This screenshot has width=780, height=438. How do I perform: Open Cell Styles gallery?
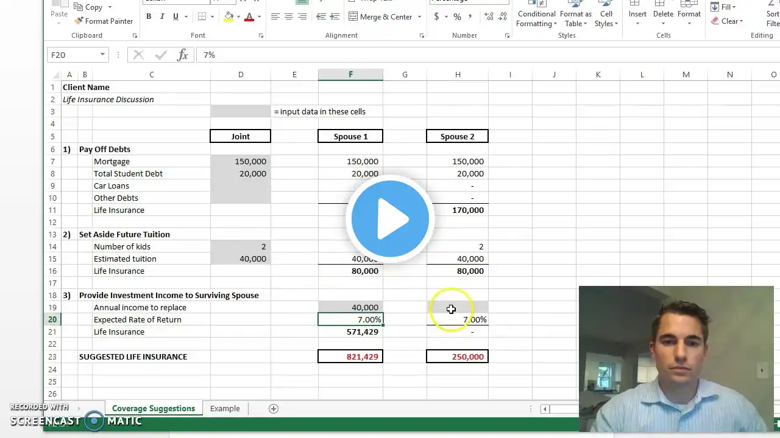pos(606,15)
